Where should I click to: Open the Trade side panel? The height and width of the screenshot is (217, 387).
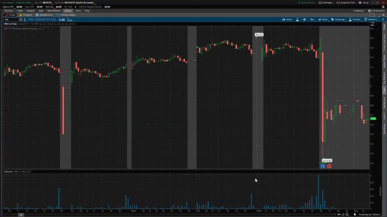coord(385,28)
